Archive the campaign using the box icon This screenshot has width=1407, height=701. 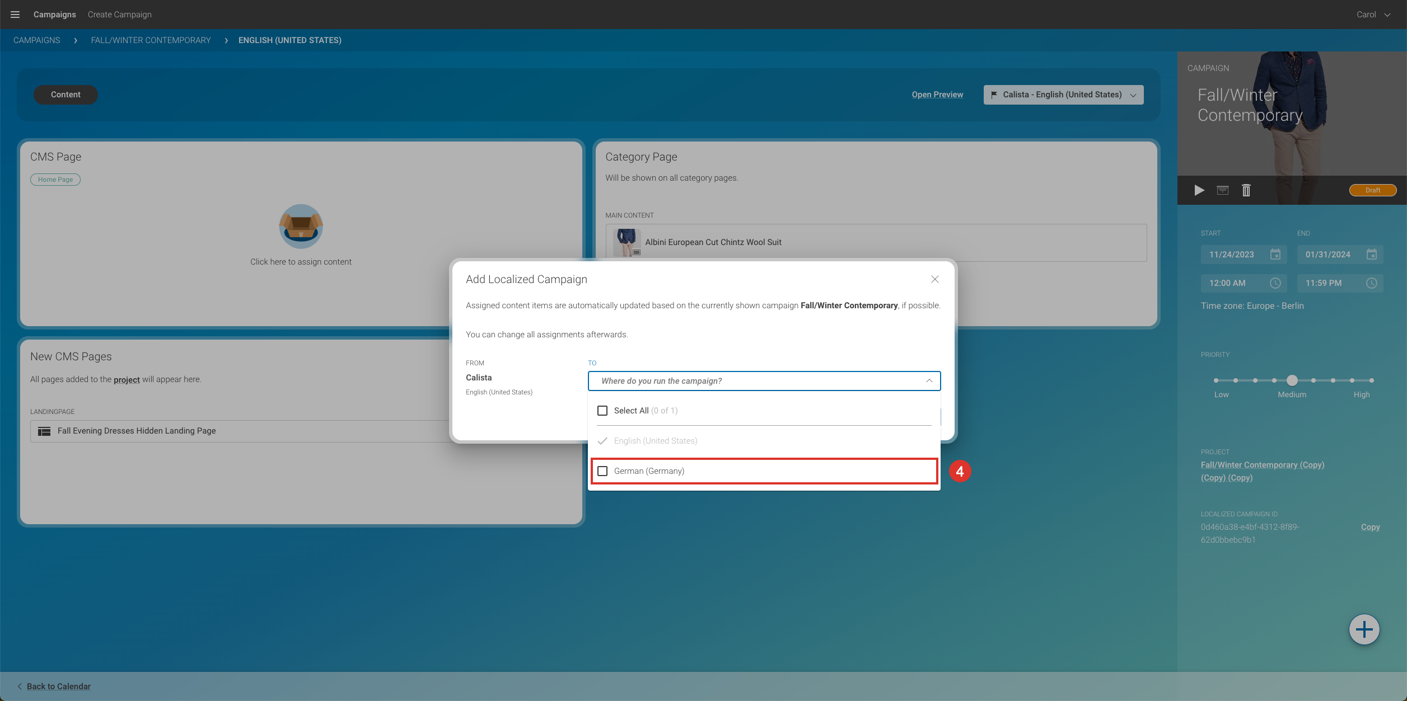tap(1223, 190)
